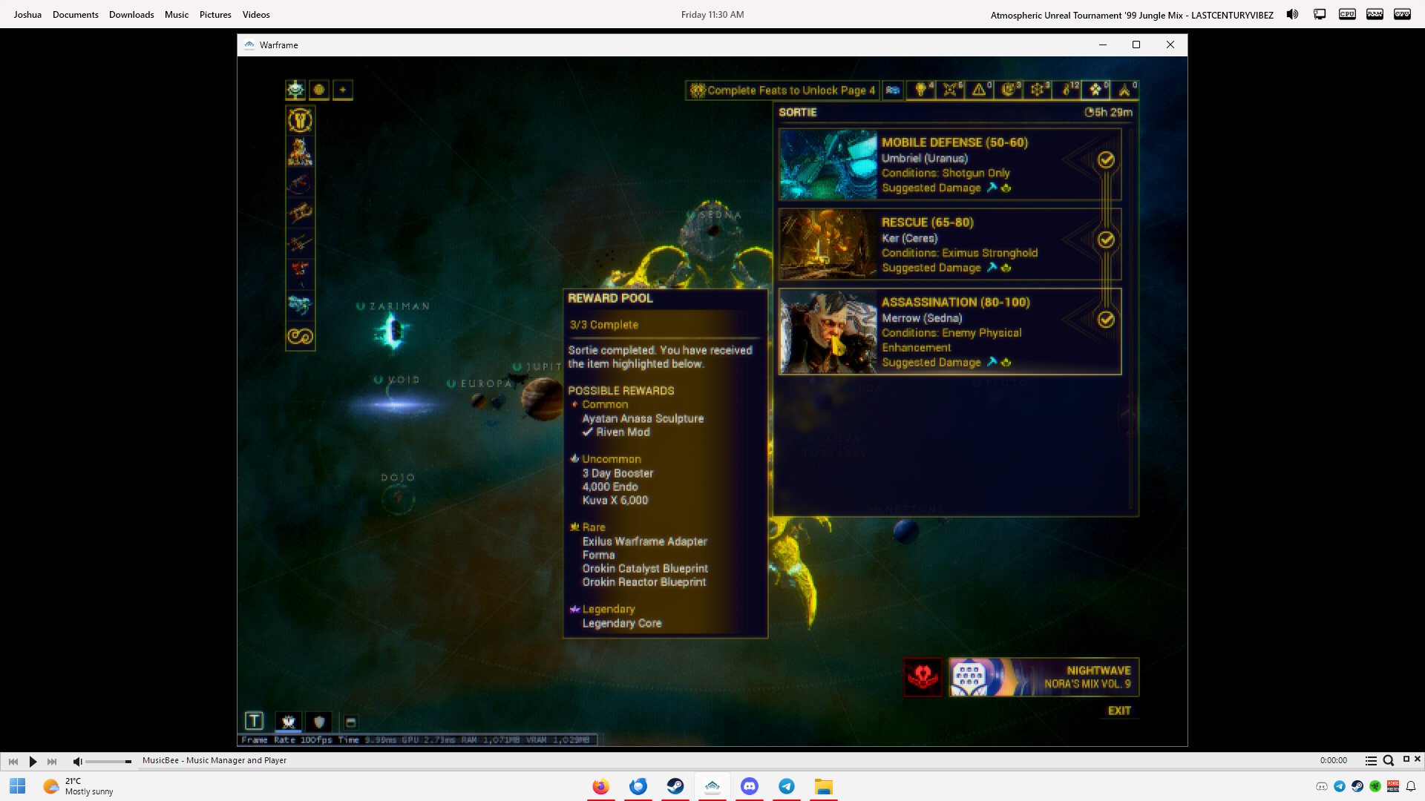
Task: Click the small window icon in bottom bar
Action: point(351,722)
